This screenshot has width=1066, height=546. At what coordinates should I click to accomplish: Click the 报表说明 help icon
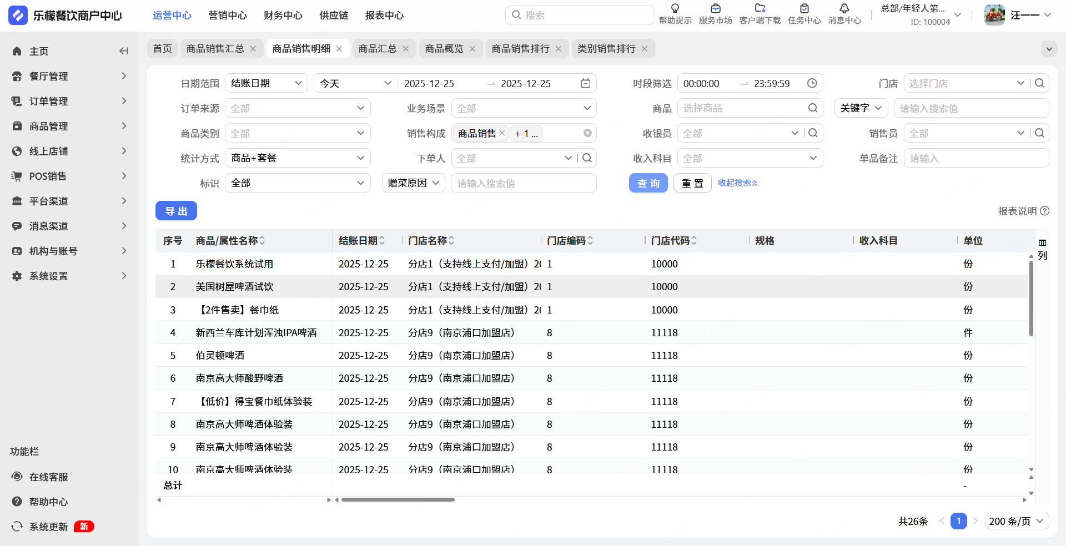[x=1045, y=211]
